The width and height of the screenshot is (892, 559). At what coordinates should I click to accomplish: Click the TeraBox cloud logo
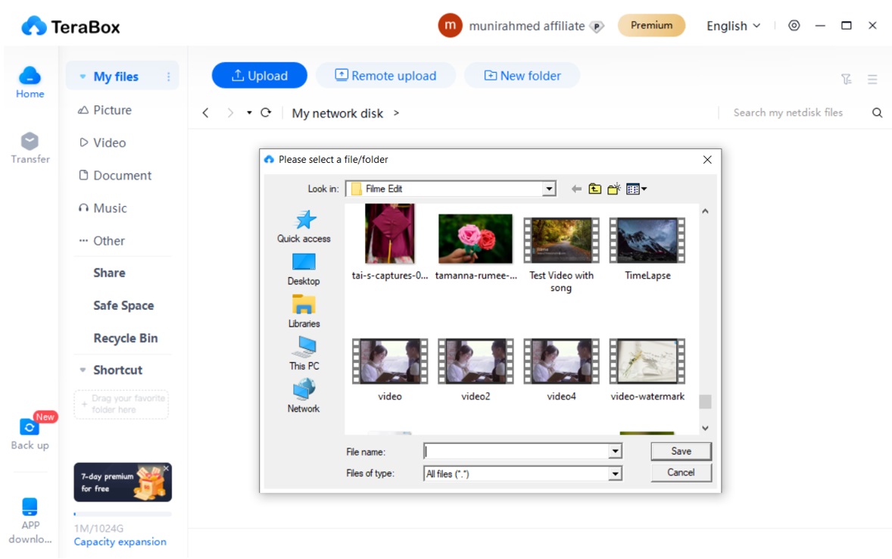click(x=33, y=27)
